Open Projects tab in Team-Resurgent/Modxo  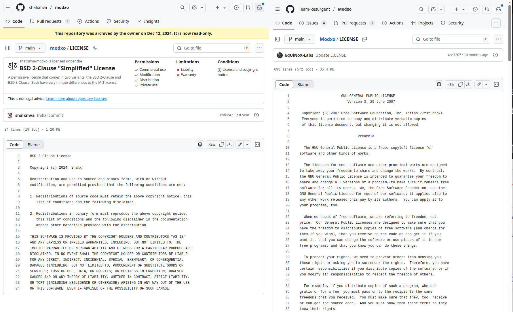coord(422,23)
